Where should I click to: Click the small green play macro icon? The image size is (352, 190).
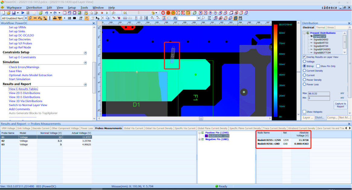point(107,13)
